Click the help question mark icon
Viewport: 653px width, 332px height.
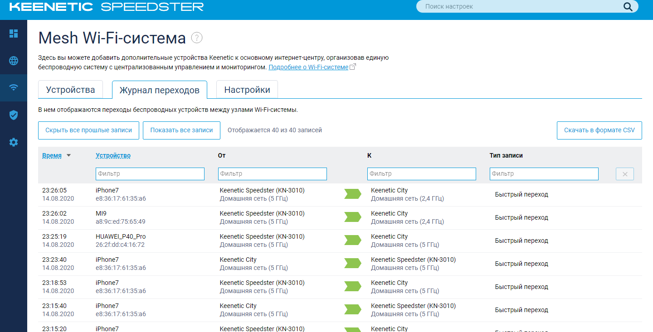click(x=196, y=38)
